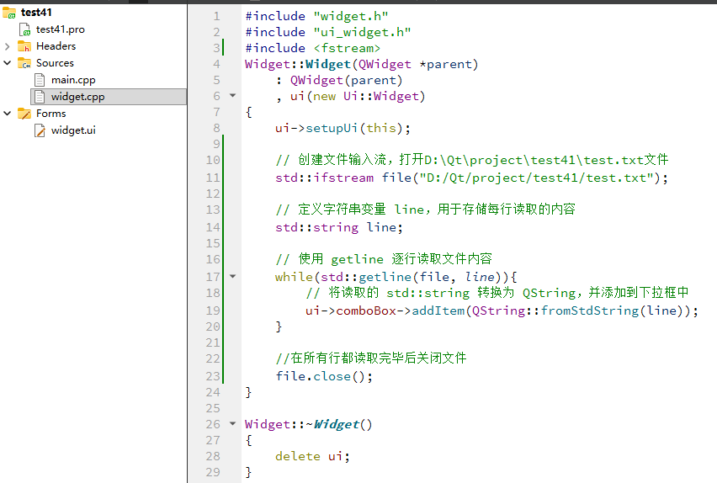Screen dimensions: 717x483
Task: Click the test41 project folder icon
Action: 9,13
